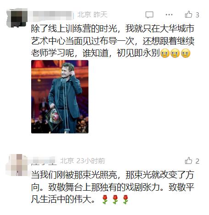The image size is (209, 215).
Task: Open the reply bubble icon on first comment
Action: (149, 15)
